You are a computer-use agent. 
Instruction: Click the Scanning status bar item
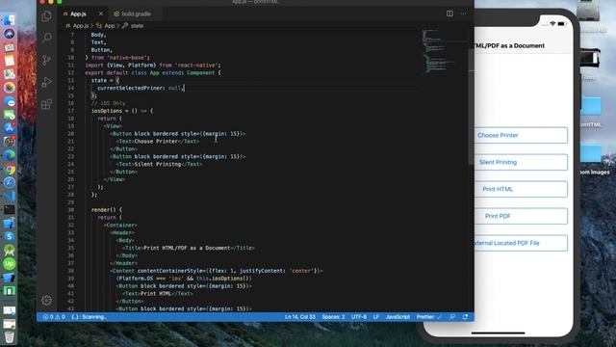89,317
